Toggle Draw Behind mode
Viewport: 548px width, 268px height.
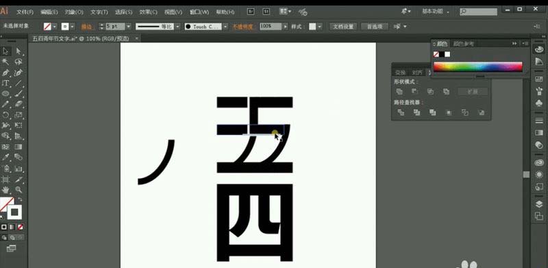[12, 238]
